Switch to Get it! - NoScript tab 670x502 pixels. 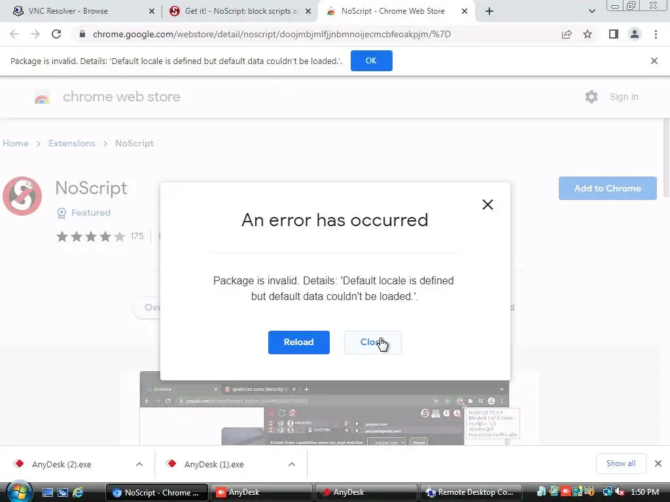click(240, 11)
